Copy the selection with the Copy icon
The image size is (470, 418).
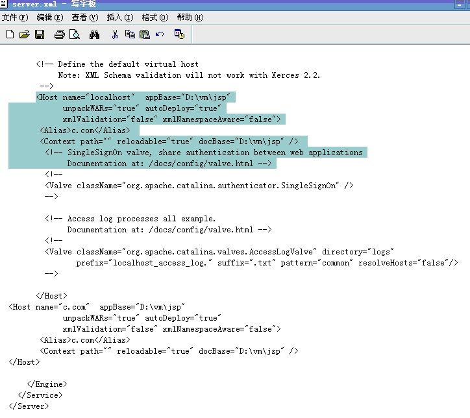(x=130, y=34)
